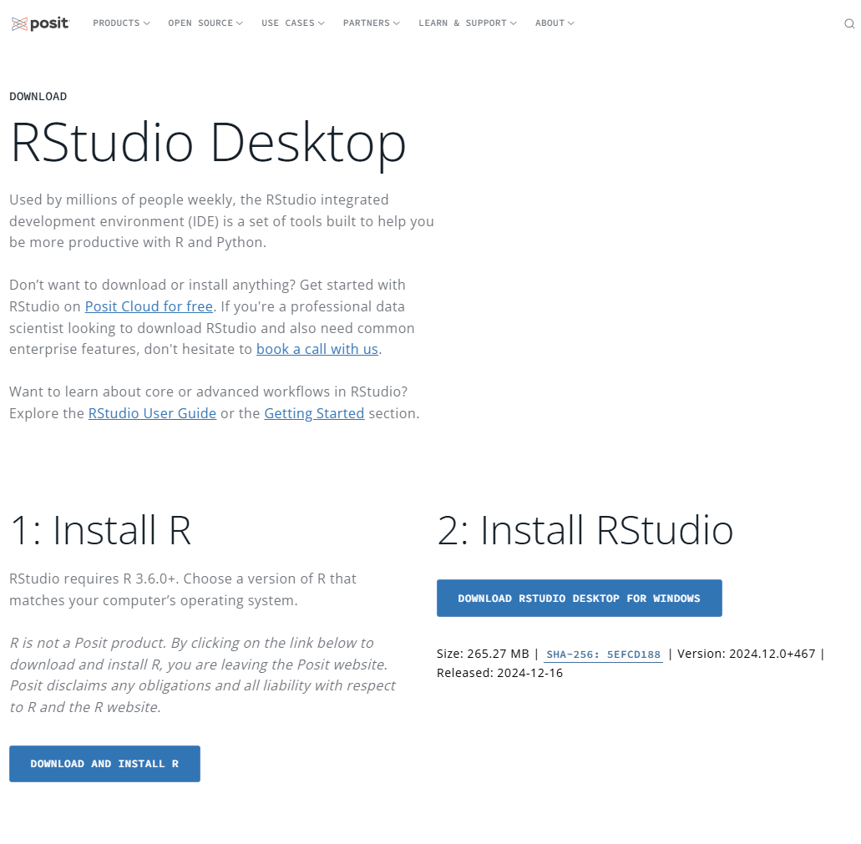Expand the chevron next to Open Source

coord(240,23)
